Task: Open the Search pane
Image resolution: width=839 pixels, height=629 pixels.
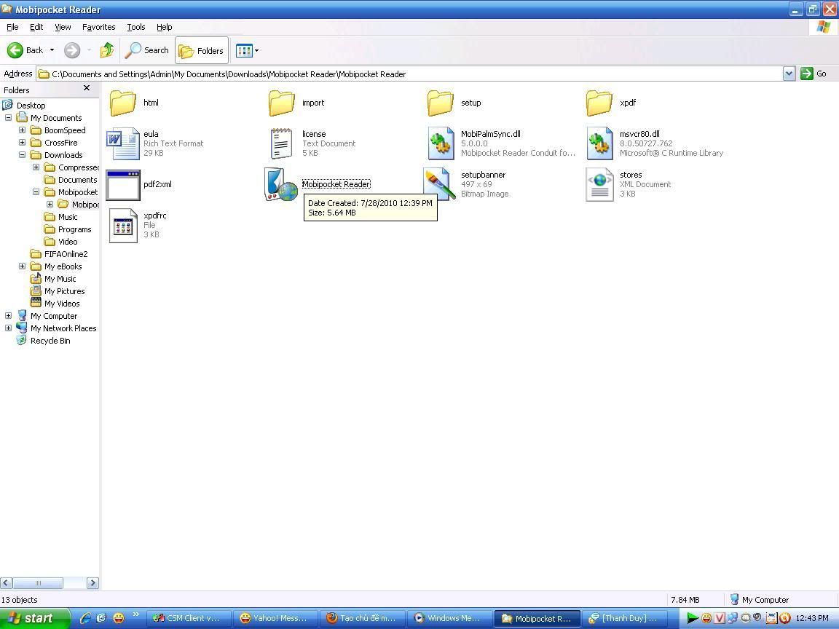Action: coord(146,50)
